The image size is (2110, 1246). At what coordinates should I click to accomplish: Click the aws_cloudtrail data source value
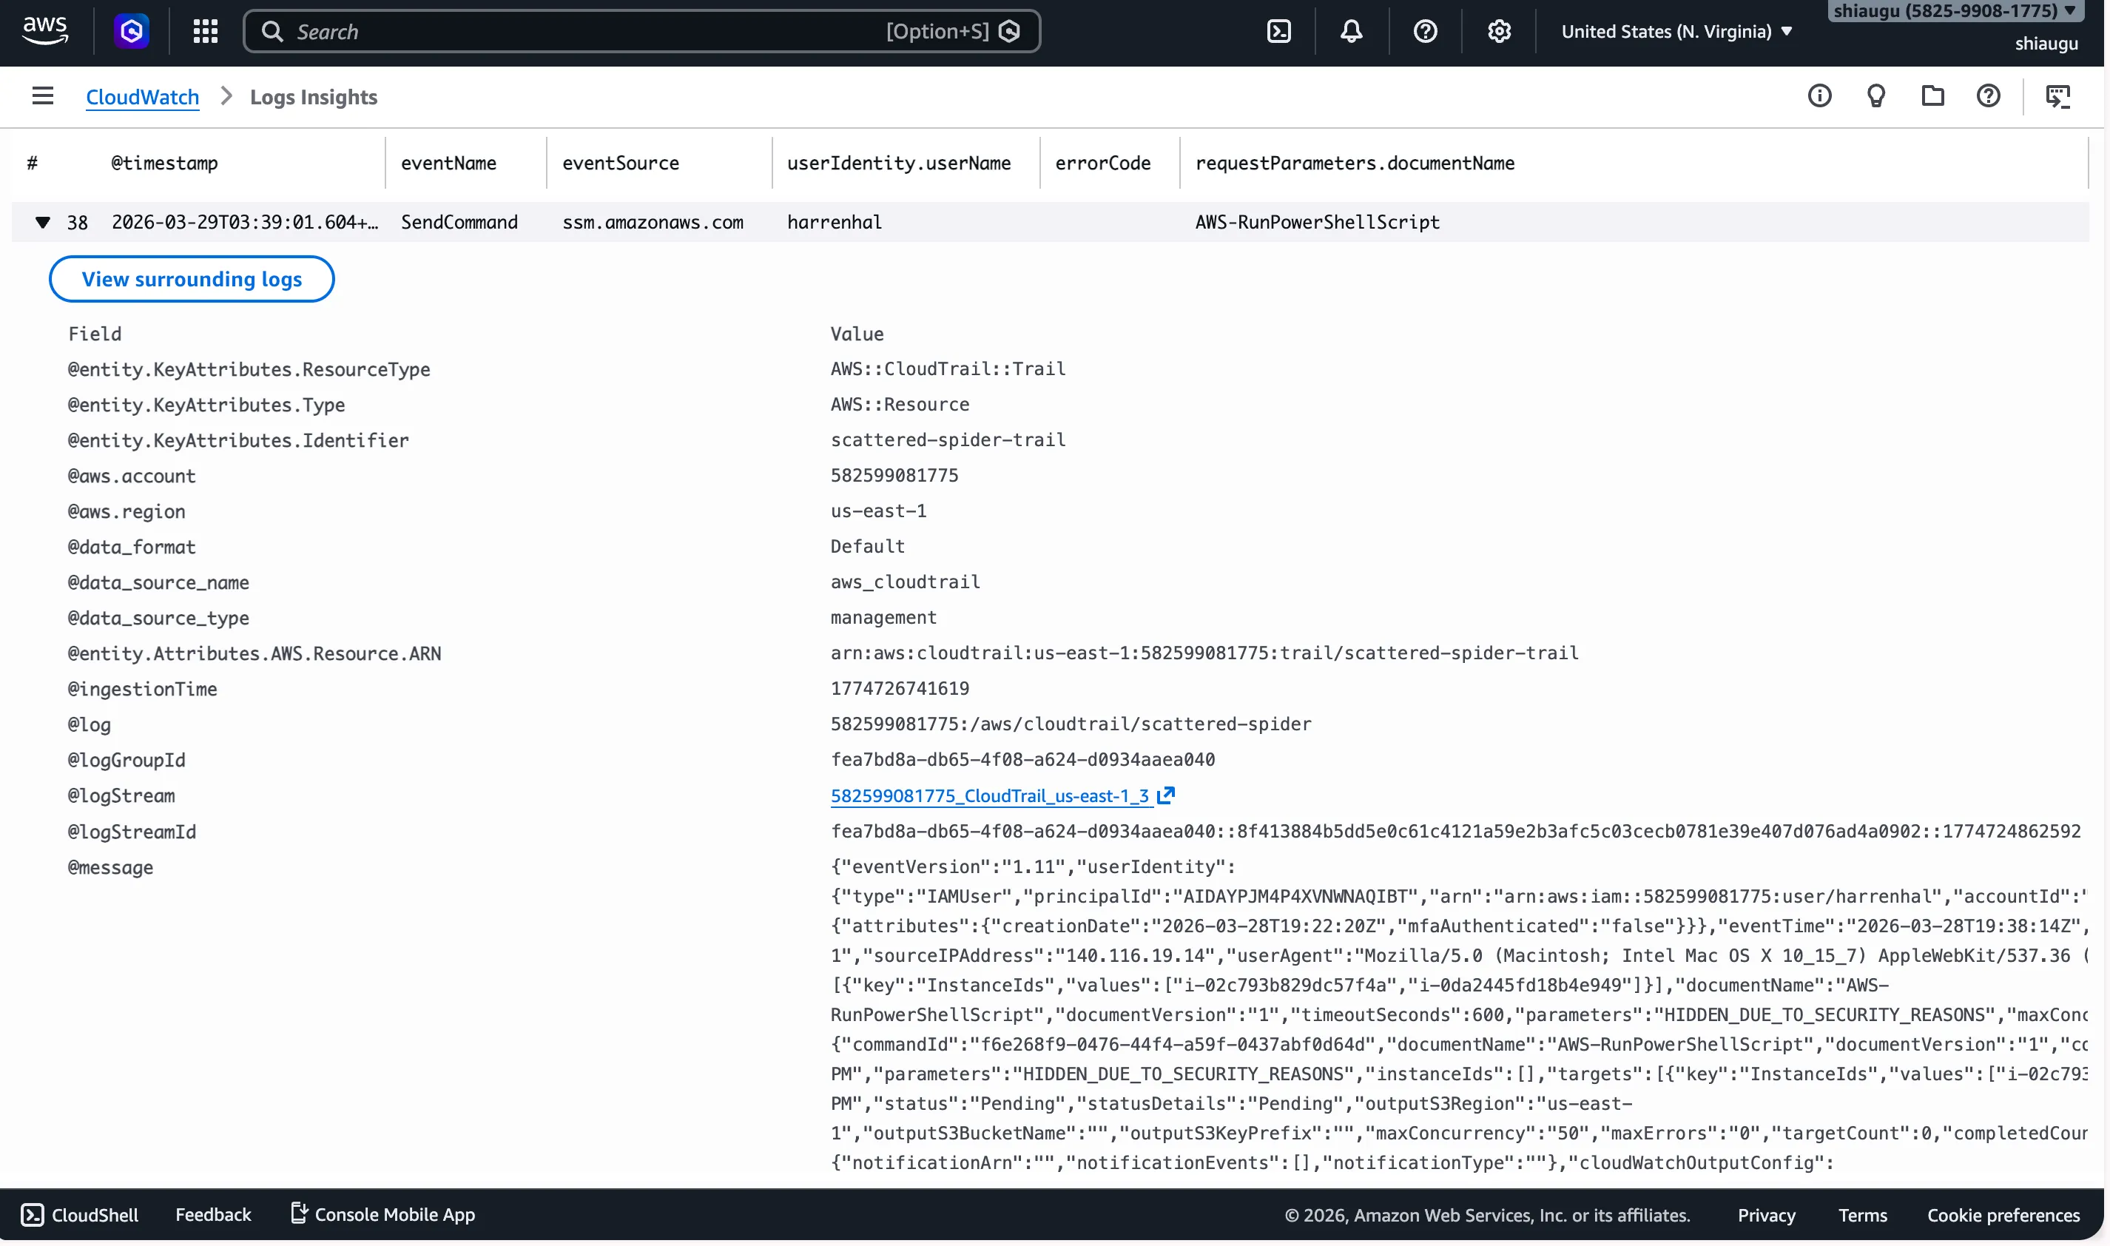tap(906, 582)
